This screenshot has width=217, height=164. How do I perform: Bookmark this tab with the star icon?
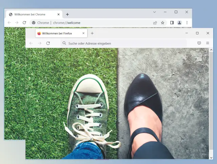[162, 23]
